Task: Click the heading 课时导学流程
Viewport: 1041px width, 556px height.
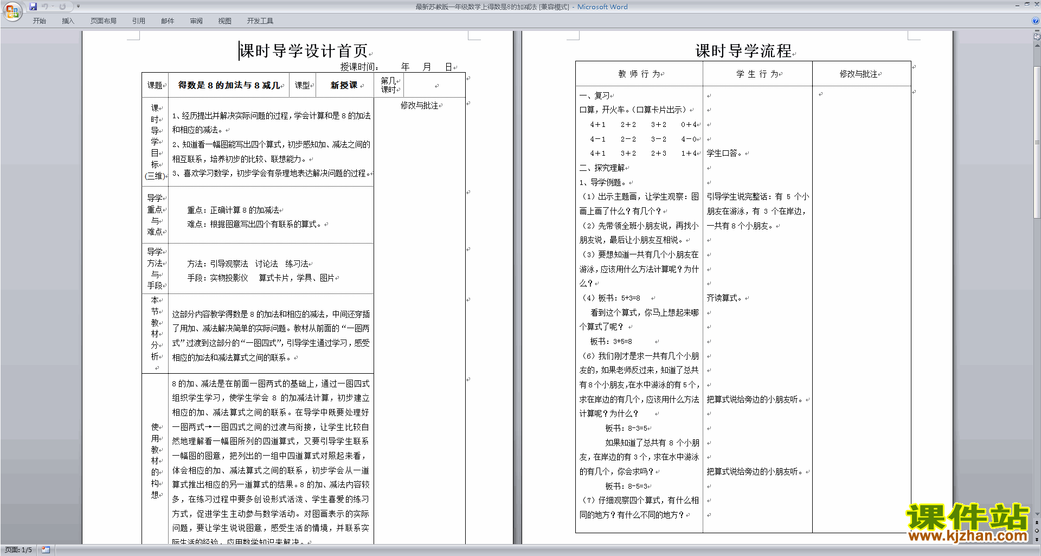Action: tap(743, 51)
